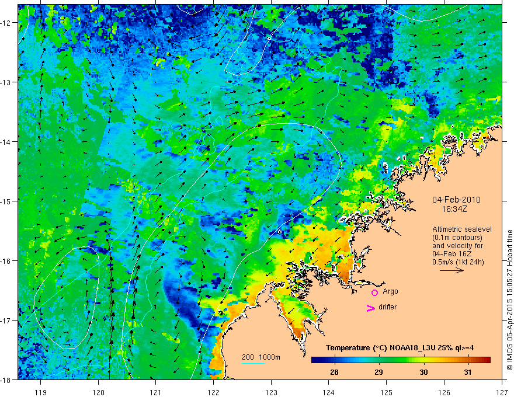Click the IMOS copyright timestamp text
This screenshot has width=514, height=397.
[x=509, y=301]
